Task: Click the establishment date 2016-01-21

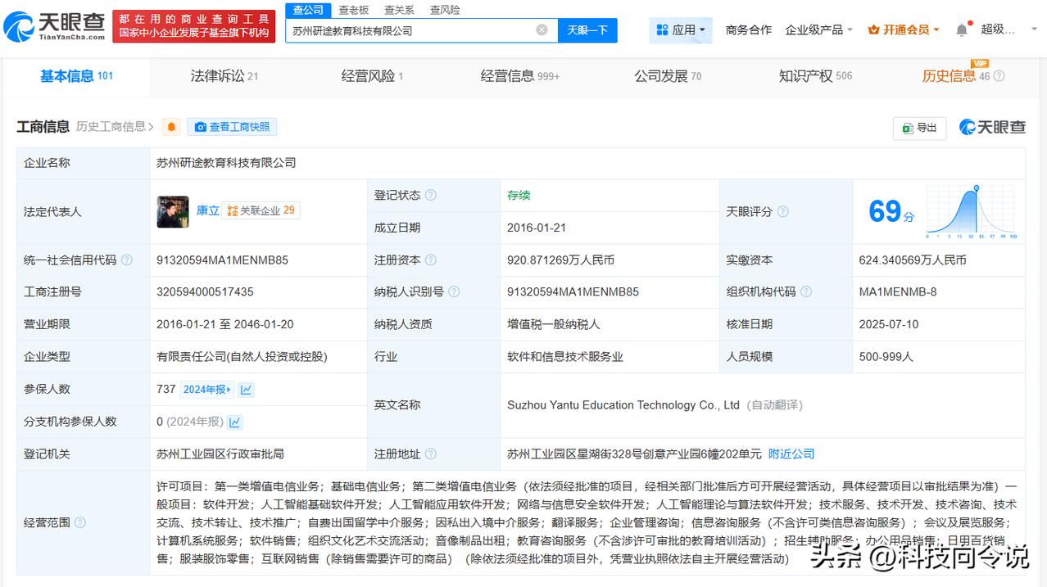Action: [537, 228]
